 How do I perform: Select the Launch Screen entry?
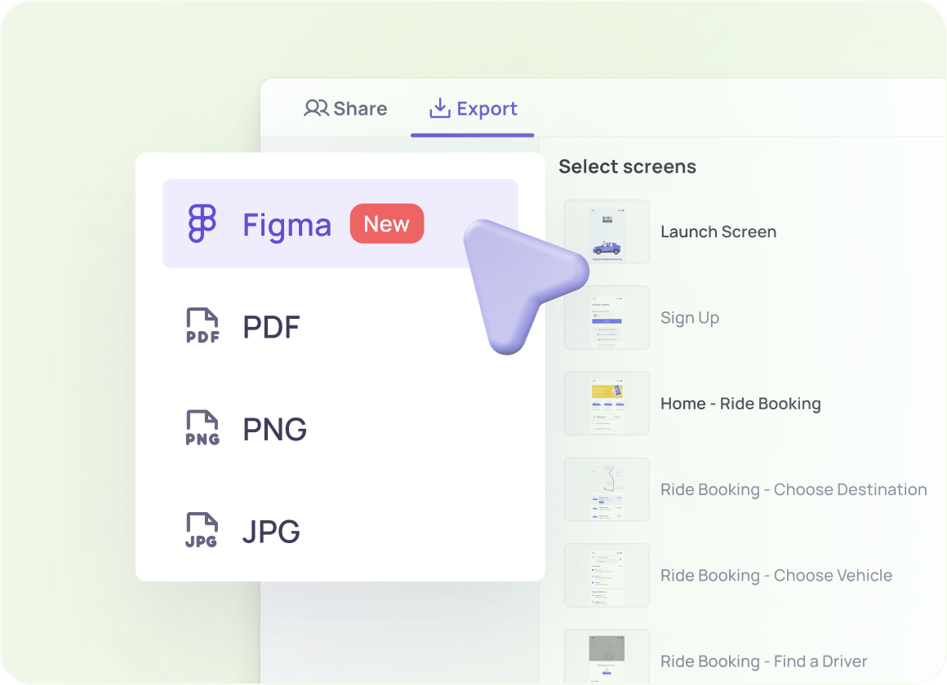pyautogui.click(x=718, y=232)
